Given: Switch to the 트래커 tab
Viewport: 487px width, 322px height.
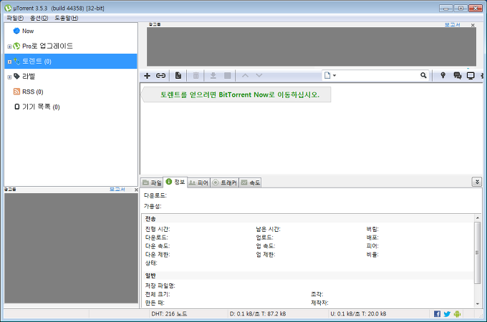Looking at the screenshot, I should coord(225,182).
